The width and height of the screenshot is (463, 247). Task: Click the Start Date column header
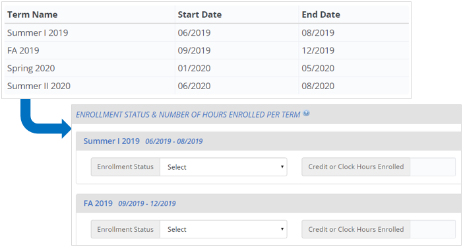tap(200, 15)
